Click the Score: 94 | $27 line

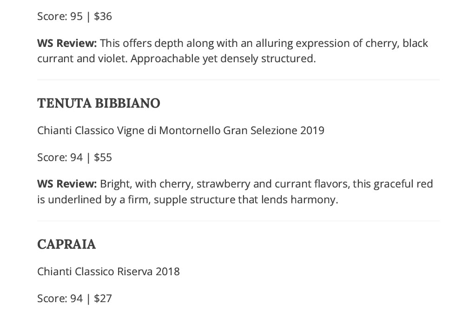pos(75,299)
